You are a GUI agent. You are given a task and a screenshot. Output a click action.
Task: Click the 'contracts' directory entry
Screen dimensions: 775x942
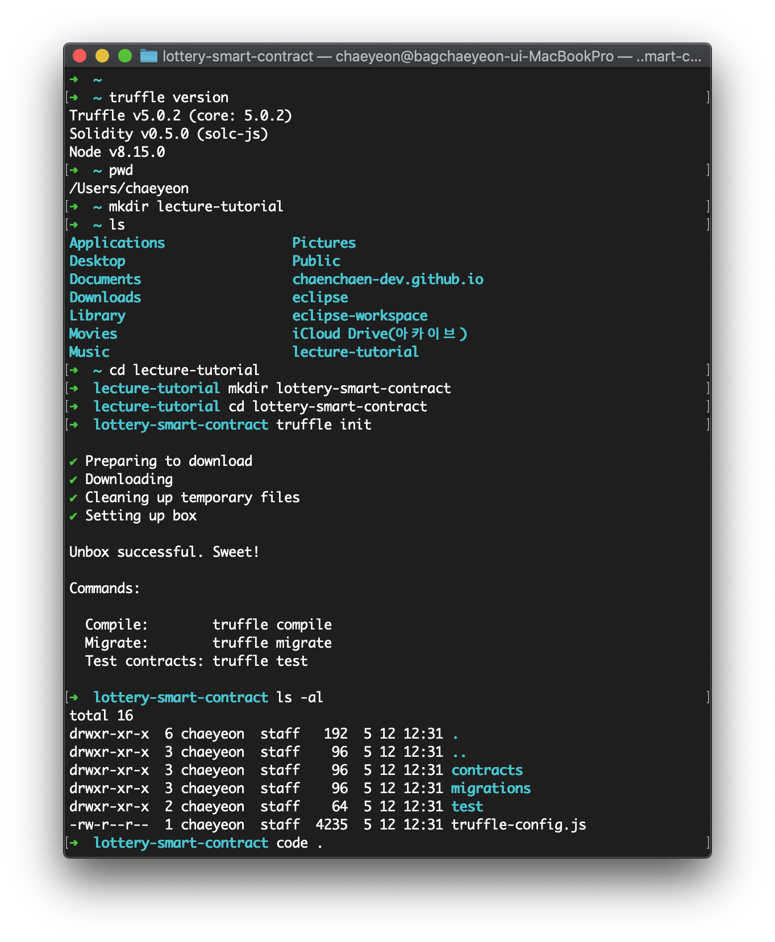click(x=487, y=770)
